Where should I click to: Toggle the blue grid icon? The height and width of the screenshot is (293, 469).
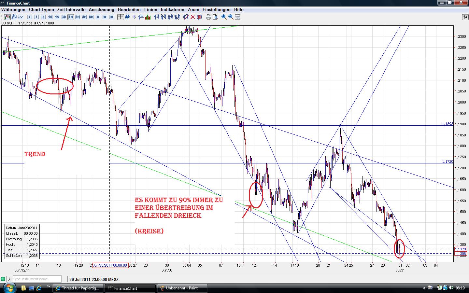127,17
